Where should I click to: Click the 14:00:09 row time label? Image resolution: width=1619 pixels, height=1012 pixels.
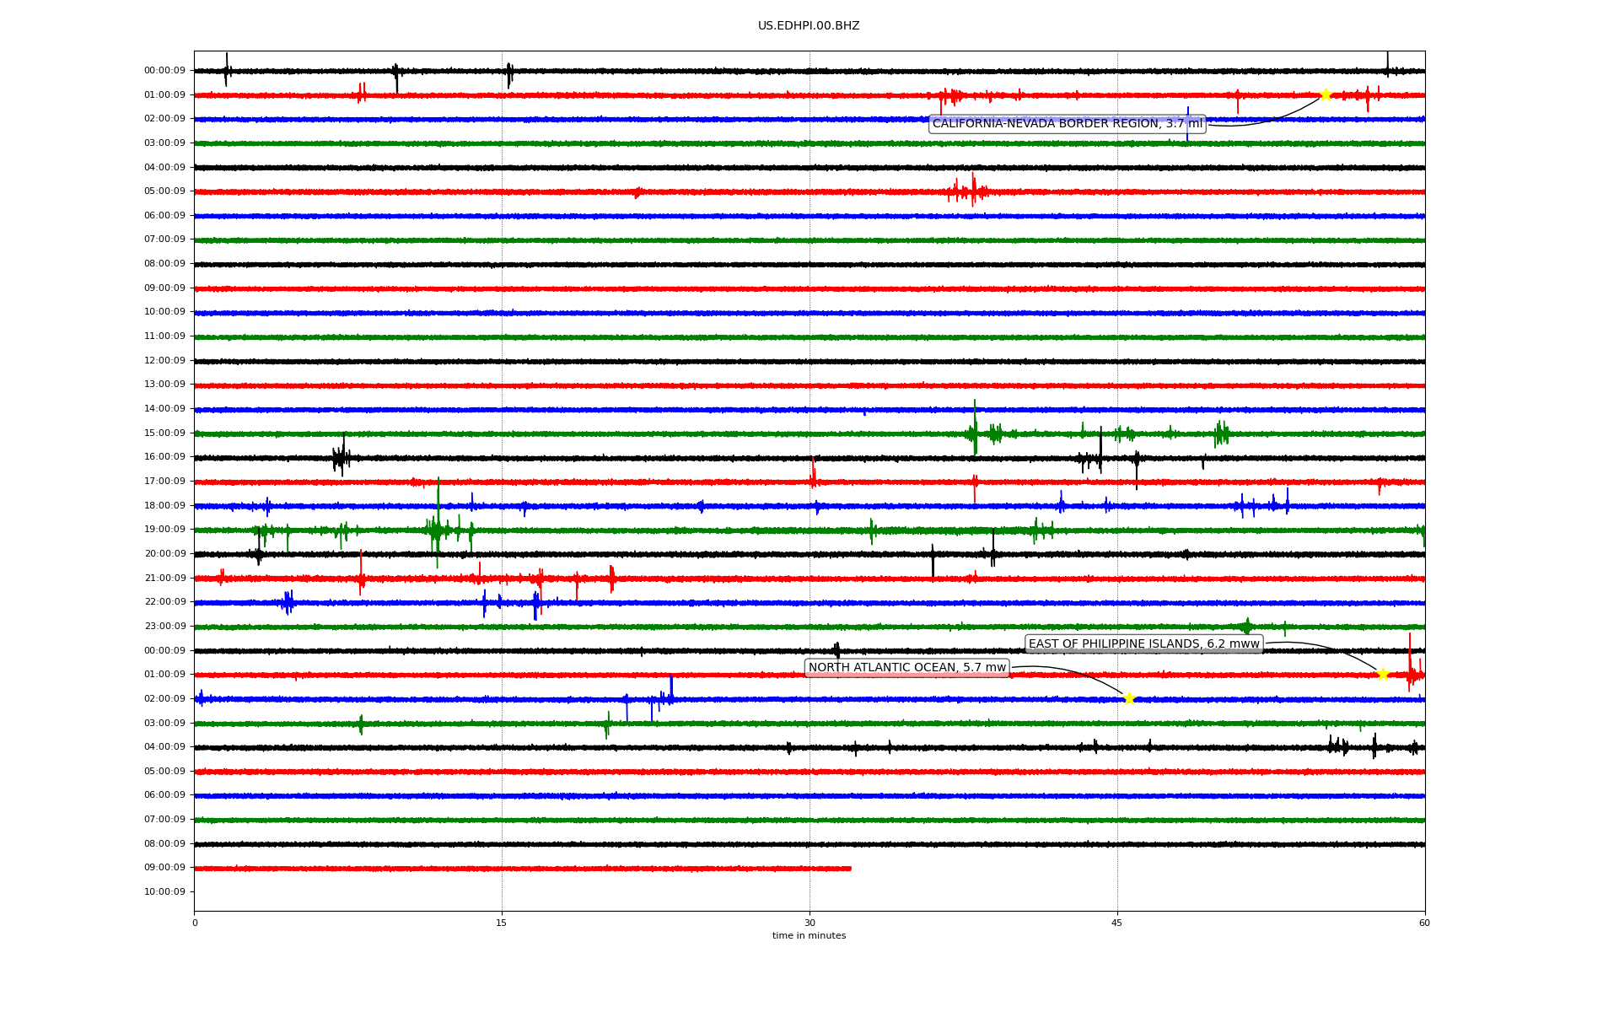pyautogui.click(x=164, y=409)
